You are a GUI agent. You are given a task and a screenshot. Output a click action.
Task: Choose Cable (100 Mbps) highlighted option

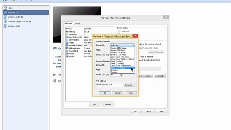[123, 68]
